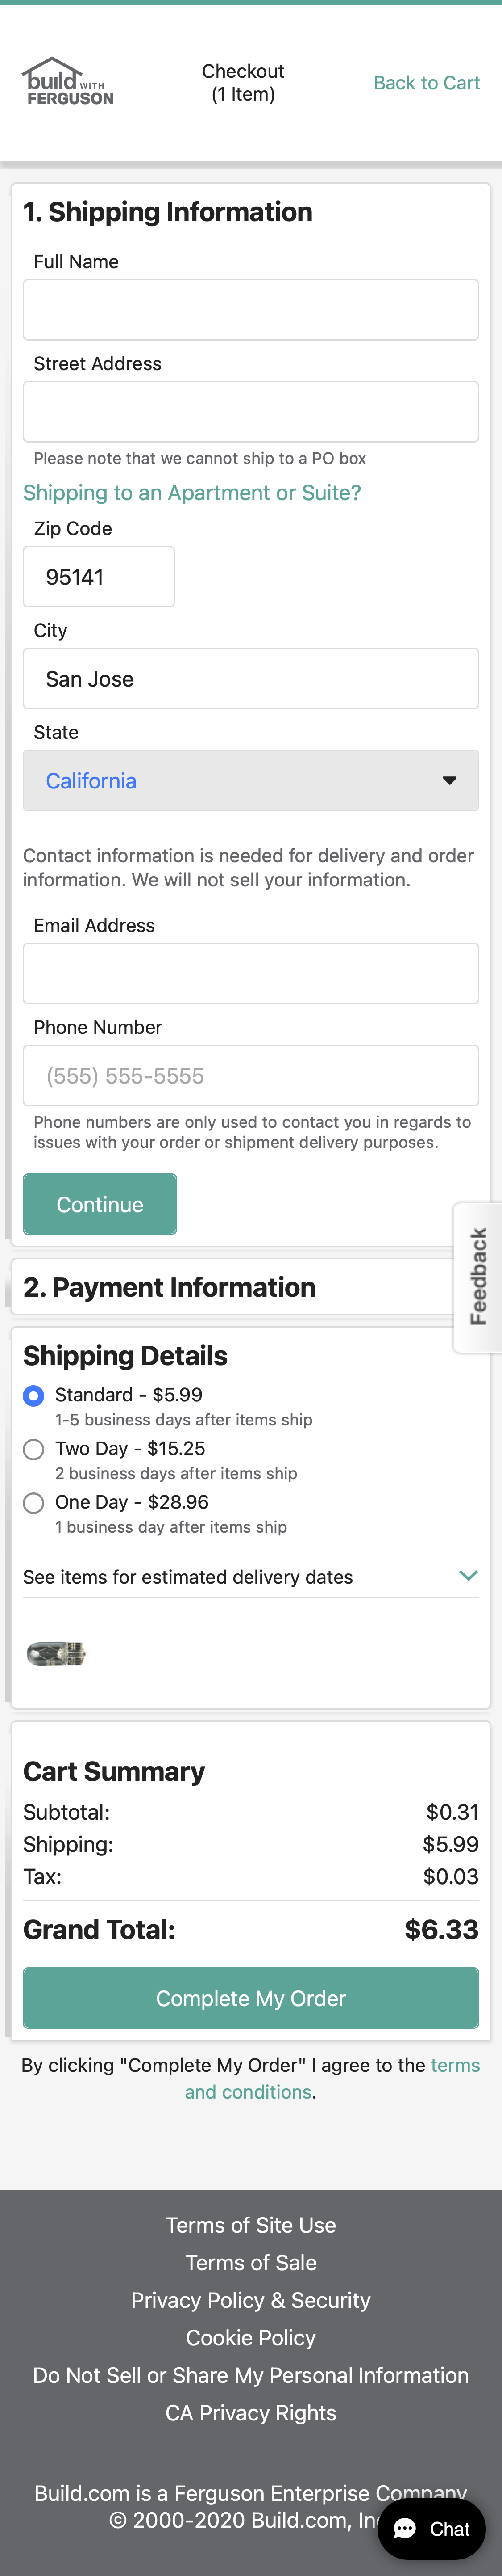Click inside the Phone Number field
Viewport: 502px width, 2576px height.
250,1075
